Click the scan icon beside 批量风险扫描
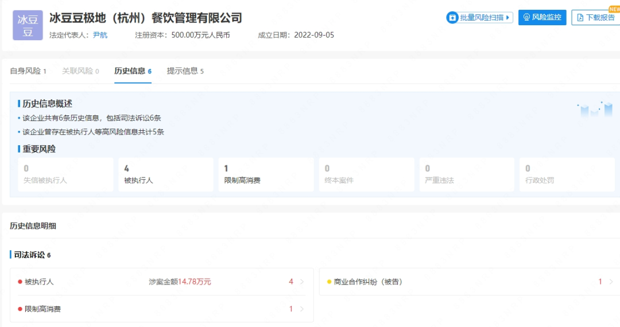Viewport: 620px width, 327px height. coord(452,17)
